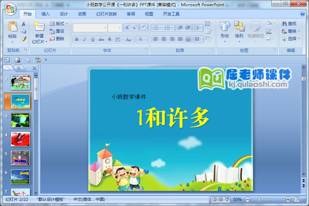This screenshot has height=206, width=309.
Task: Open the font name dropdown
Action: 105,27
